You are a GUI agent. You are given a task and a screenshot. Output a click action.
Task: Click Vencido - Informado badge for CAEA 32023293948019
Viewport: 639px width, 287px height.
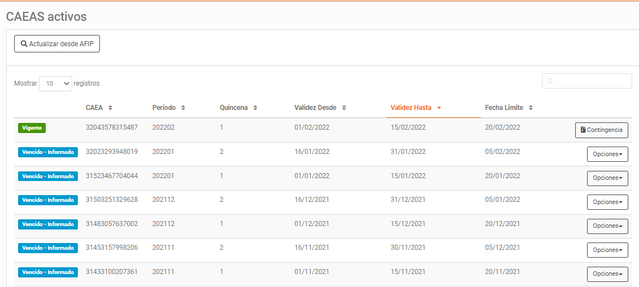48,152
